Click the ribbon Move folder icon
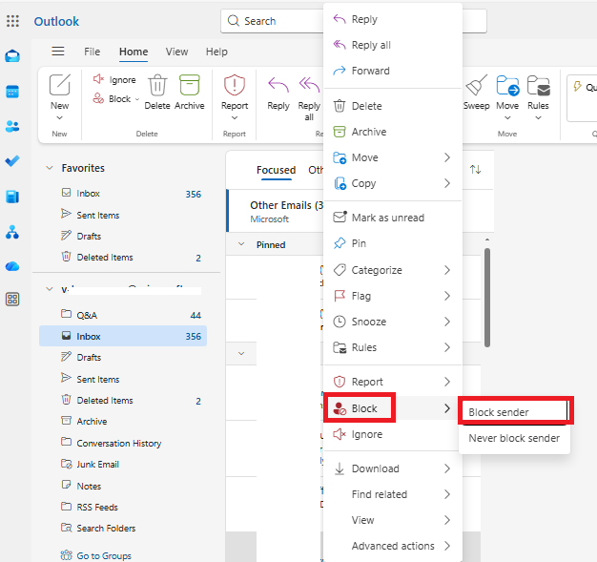 [507, 85]
